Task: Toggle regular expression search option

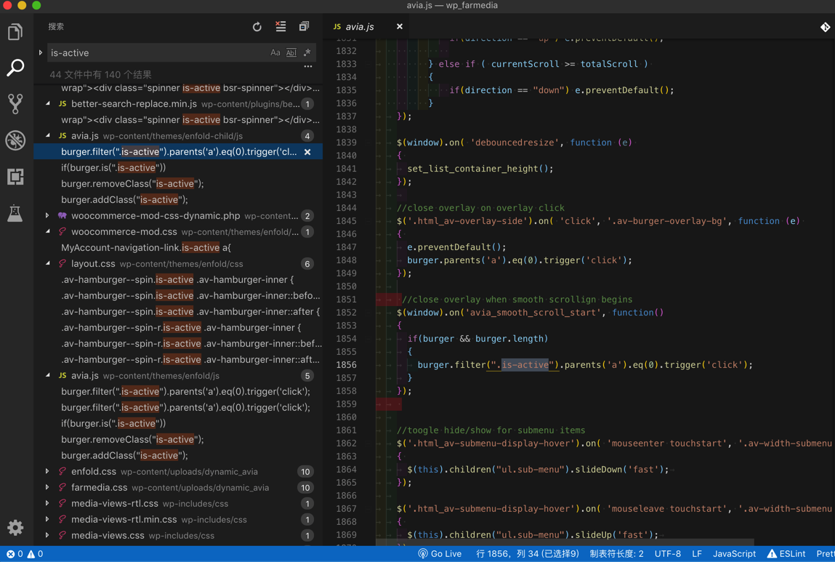Action: coord(307,53)
